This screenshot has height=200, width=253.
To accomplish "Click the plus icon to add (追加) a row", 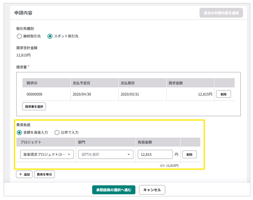I will (20, 175).
